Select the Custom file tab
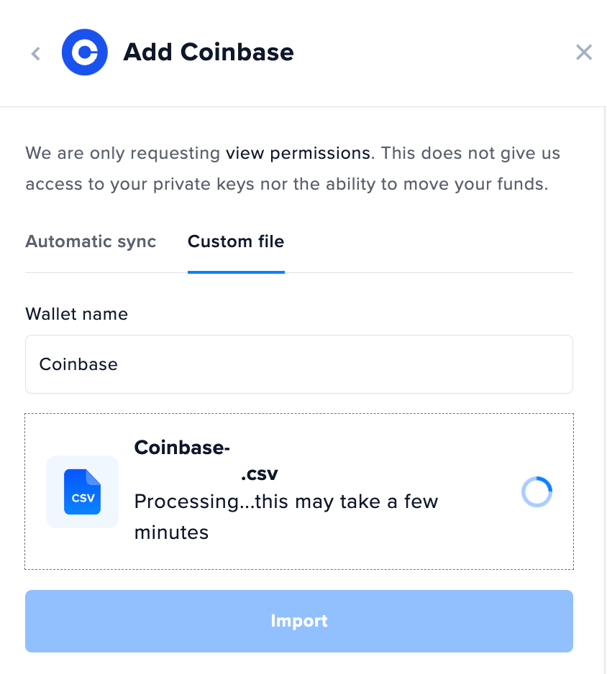The height and width of the screenshot is (674, 607). point(236,241)
